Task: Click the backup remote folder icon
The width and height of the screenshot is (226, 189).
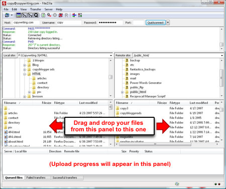Action: pyautogui.click(x=127, y=60)
